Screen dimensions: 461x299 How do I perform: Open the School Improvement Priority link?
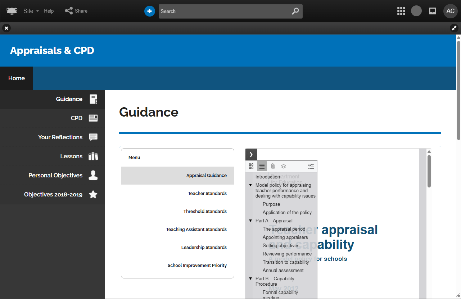coord(197,266)
